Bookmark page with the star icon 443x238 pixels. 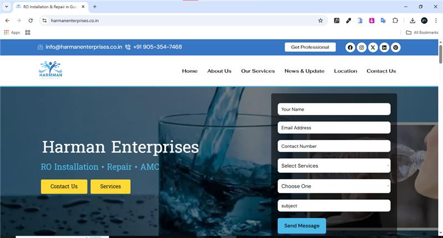[321, 20]
